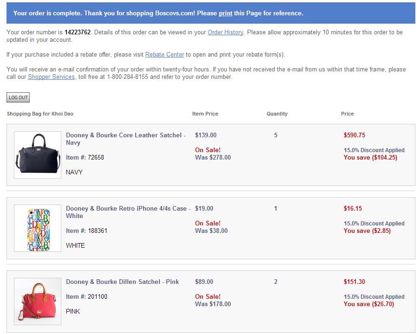Click the Retro iPhone case thumbnail
The width and height of the screenshot is (420, 334).
click(x=38, y=228)
